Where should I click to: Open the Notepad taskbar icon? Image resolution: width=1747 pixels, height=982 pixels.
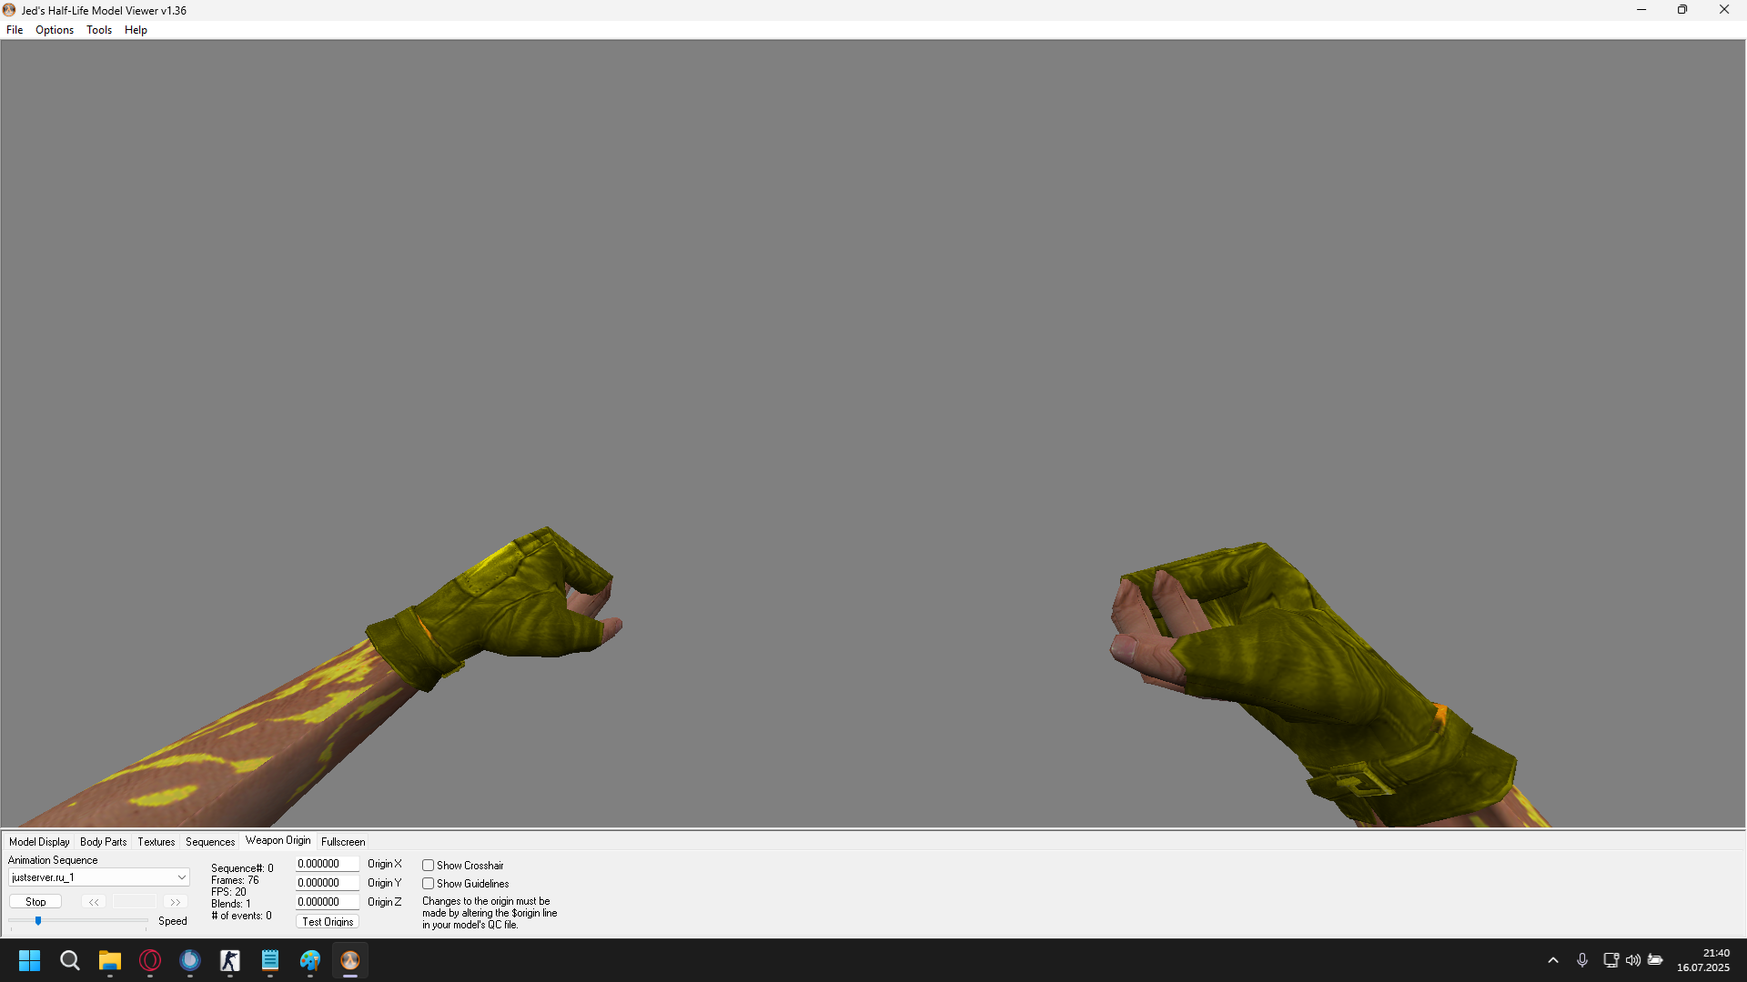click(x=270, y=960)
